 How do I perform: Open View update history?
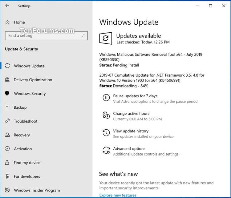coord(131,131)
